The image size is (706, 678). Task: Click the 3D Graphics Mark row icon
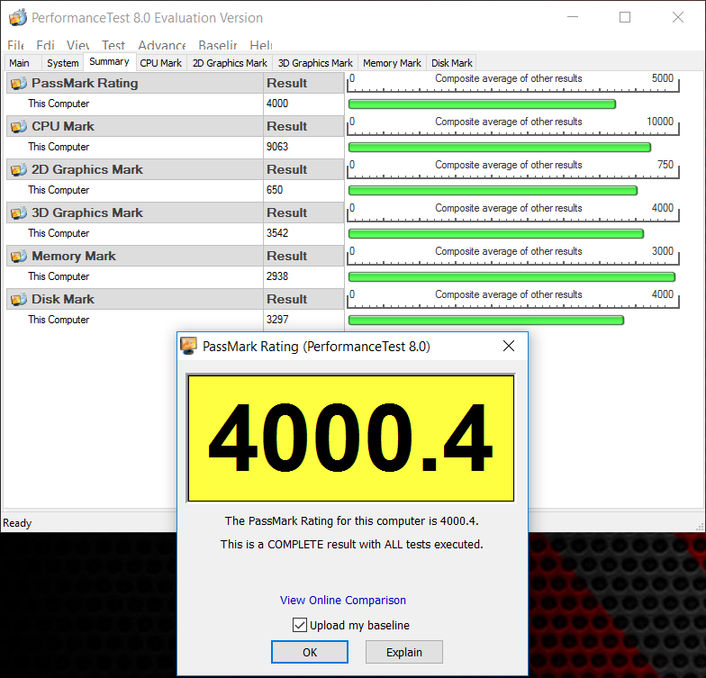(18, 212)
